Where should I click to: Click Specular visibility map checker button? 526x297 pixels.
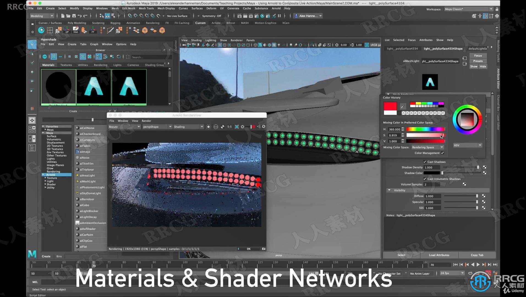[484, 202]
